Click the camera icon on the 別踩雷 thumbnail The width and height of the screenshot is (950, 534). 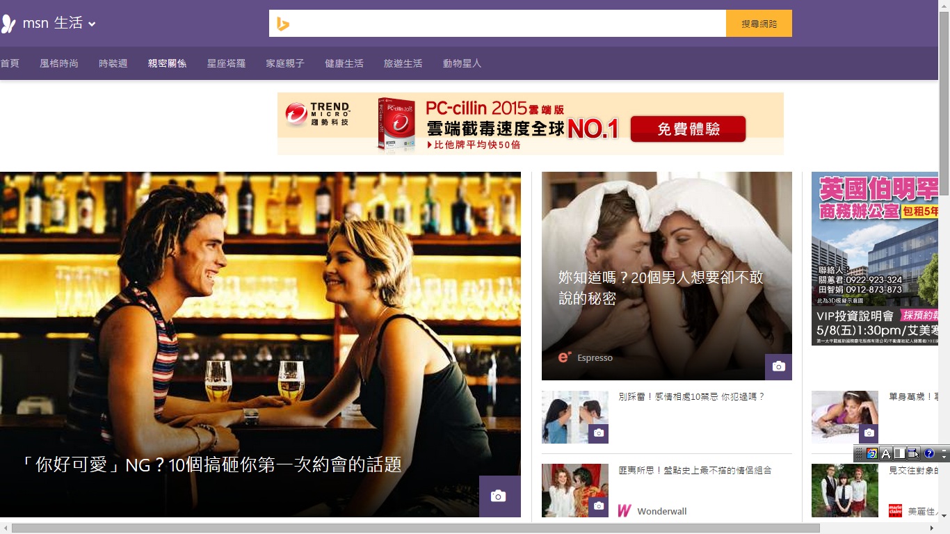coord(598,433)
